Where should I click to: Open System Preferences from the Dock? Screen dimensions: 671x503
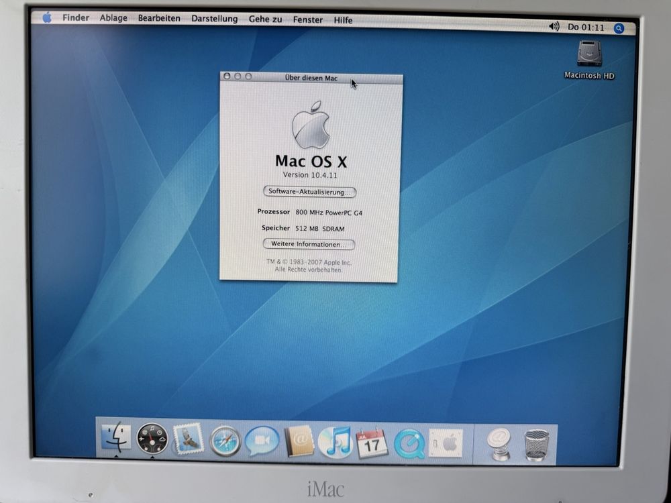coord(446,443)
